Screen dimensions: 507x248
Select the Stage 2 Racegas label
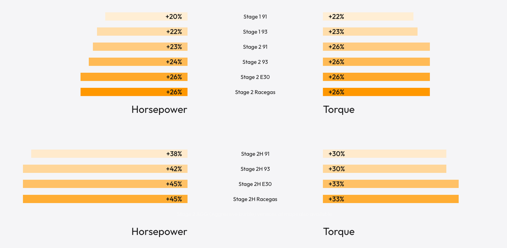point(255,92)
